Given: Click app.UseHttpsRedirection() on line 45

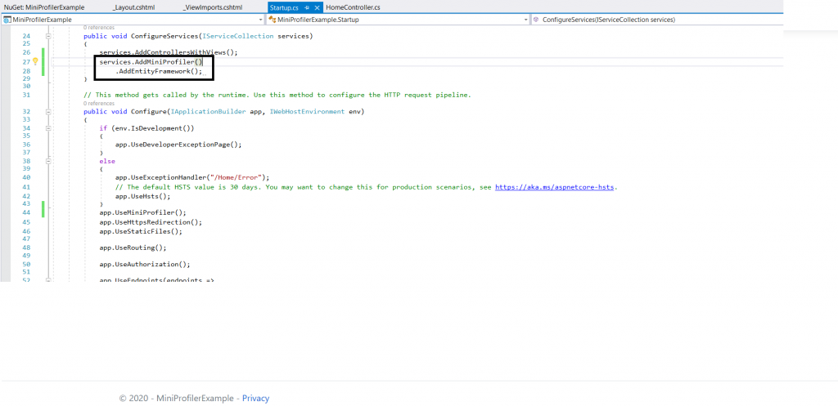Looking at the screenshot, I should [x=151, y=222].
